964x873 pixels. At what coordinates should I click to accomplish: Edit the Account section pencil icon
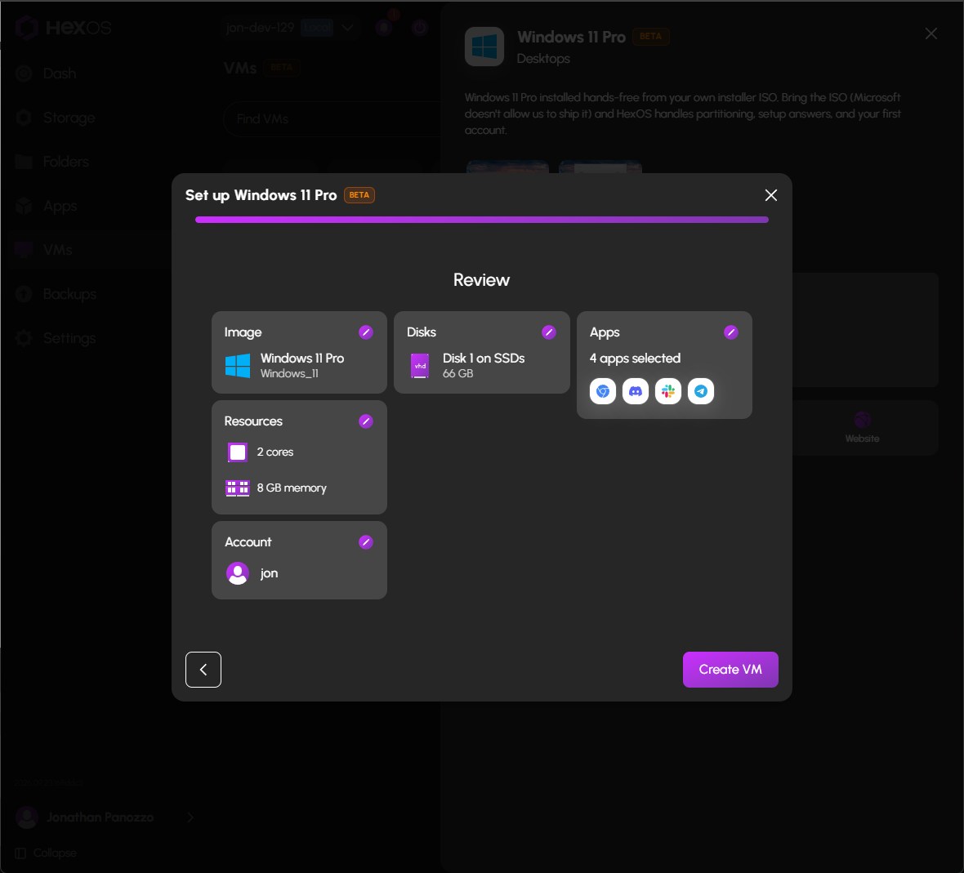coord(366,542)
